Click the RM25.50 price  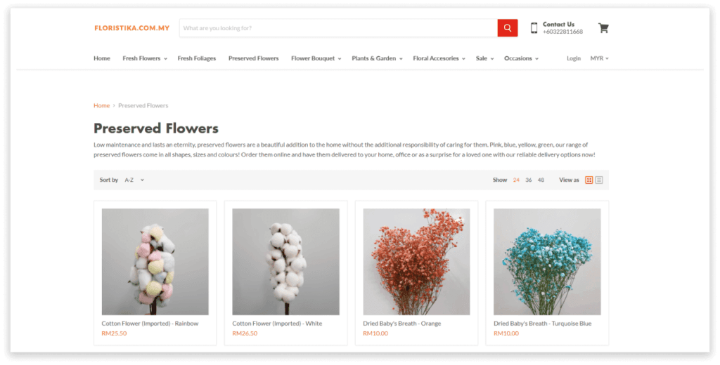114,333
